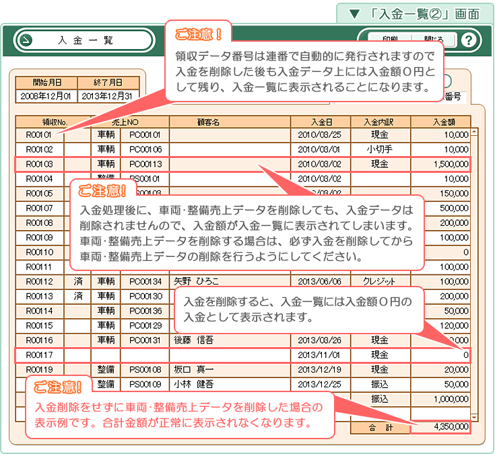495x454 pixels.
Task: Click the help question mark icon
Action: (469, 40)
